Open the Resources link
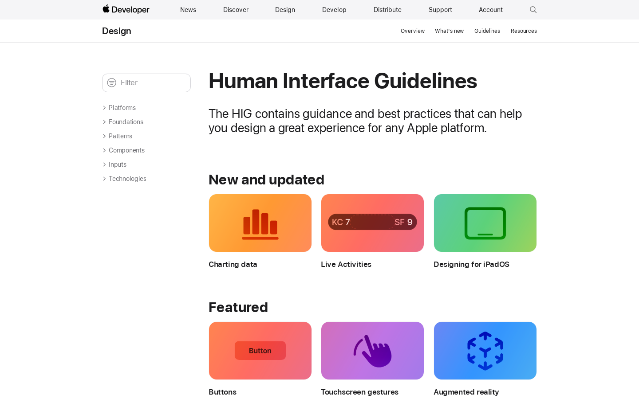The height and width of the screenshot is (399, 639). tap(524, 31)
